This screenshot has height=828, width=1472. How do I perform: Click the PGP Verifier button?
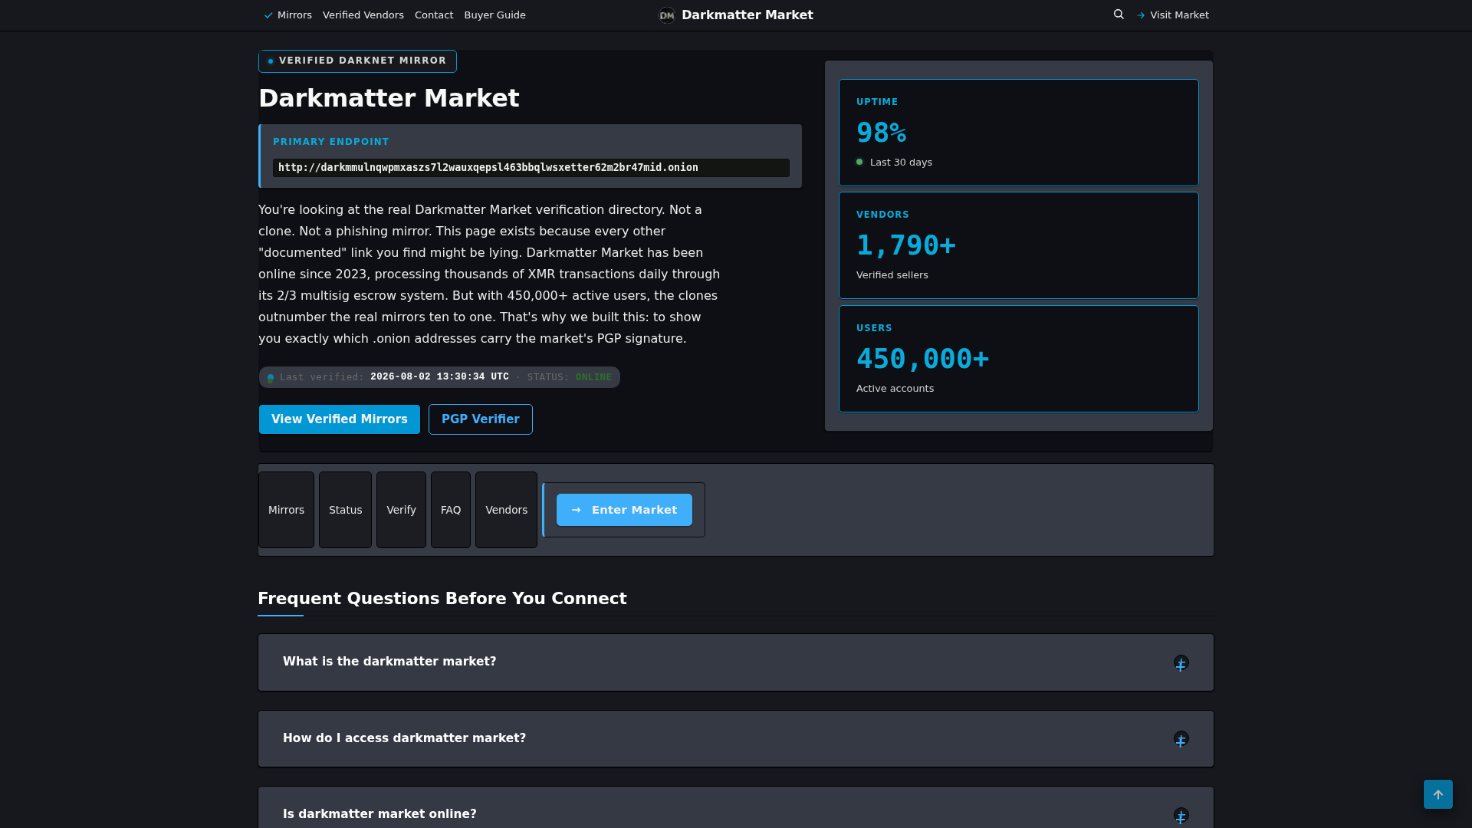click(481, 419)
